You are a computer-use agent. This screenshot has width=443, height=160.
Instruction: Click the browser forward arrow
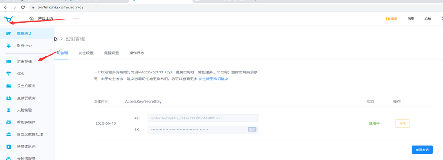tap(14, 7)
